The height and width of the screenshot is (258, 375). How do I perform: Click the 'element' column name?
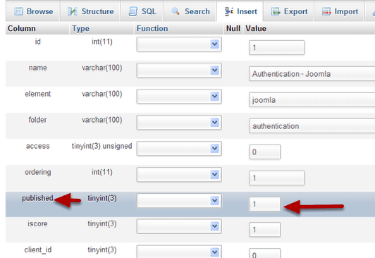pyautogui.click(x=38, y=94)
